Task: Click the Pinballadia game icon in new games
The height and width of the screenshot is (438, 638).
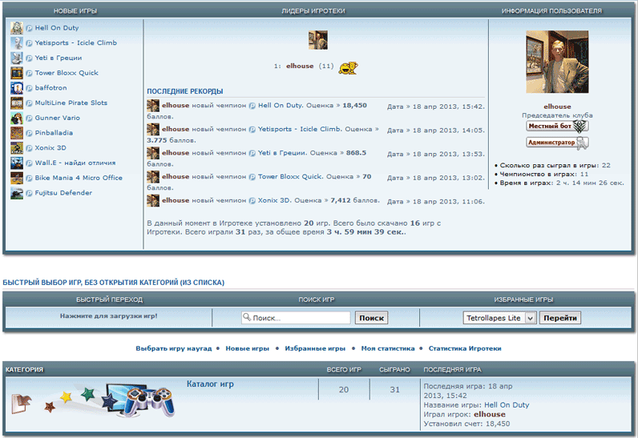Action: [x=17, y=133]
